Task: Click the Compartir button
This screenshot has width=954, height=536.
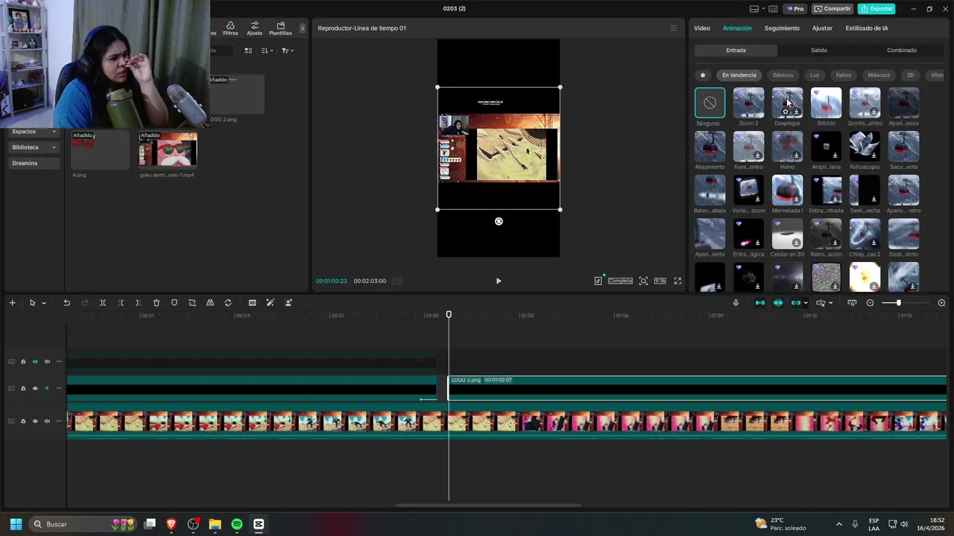Action: click(832, 9)
